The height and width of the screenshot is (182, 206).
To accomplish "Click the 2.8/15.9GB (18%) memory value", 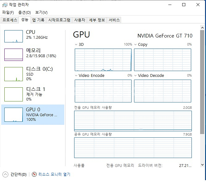I will pyautogui.click(x=41, y=56).
